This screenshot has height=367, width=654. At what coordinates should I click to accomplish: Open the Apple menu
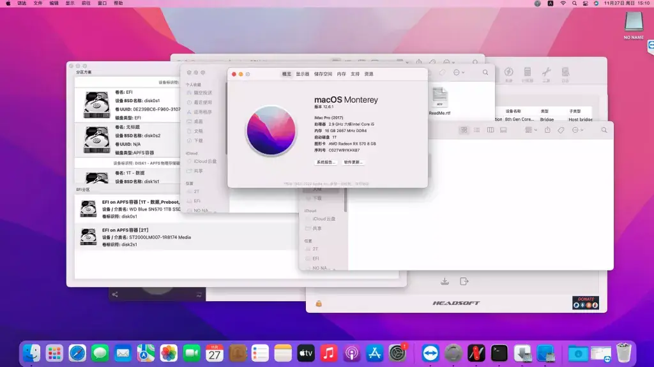pyautogui.click(x=8, y=3)
